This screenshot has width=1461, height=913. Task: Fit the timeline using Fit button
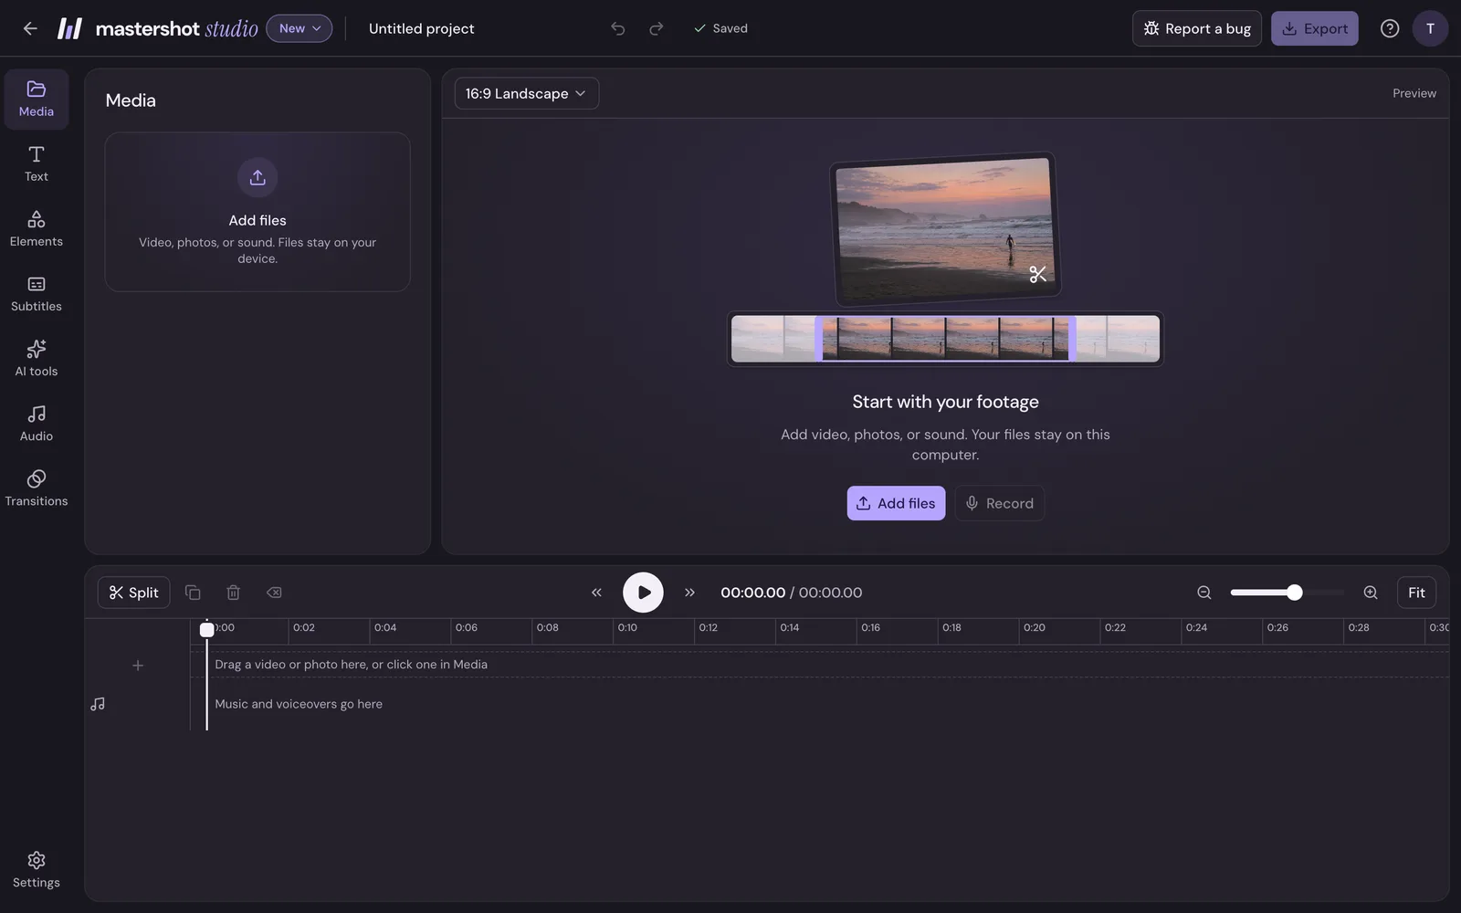click(x=1416, y=593)
